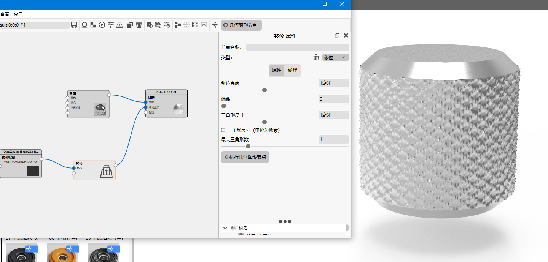Click the duplicate node icon in toolbar
The image size is (548, 262).
(x=130, y=25)
